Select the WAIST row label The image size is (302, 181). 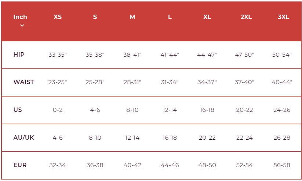point(23,82)
